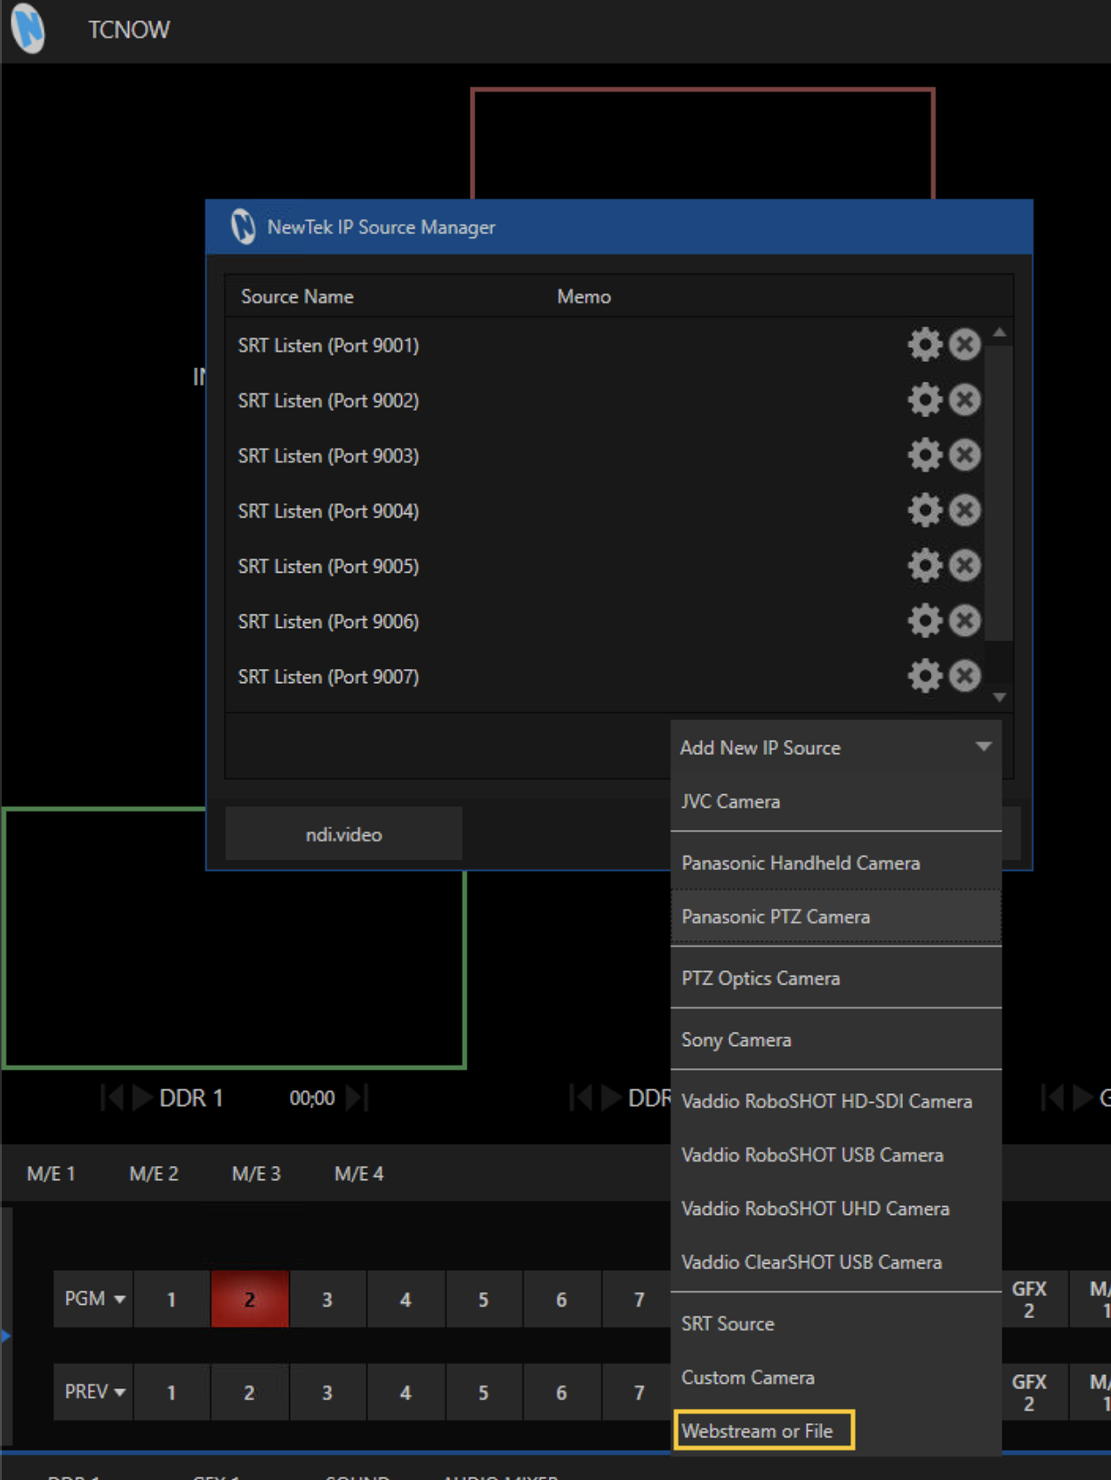
Task: Select source 4 on PREV row
Action: [406, 1391]
